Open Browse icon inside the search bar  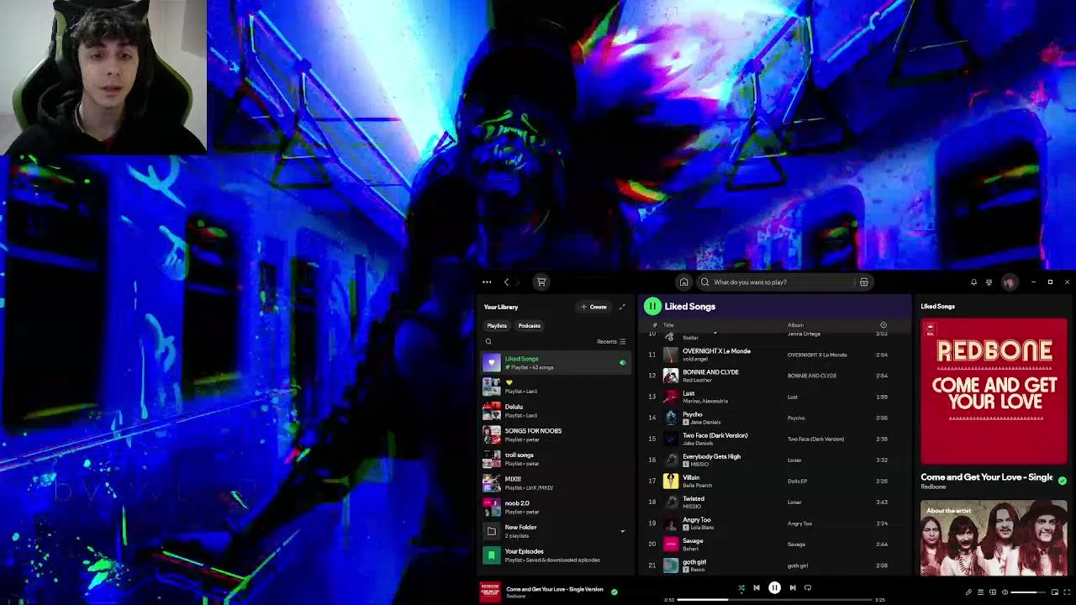pos(863,282)
